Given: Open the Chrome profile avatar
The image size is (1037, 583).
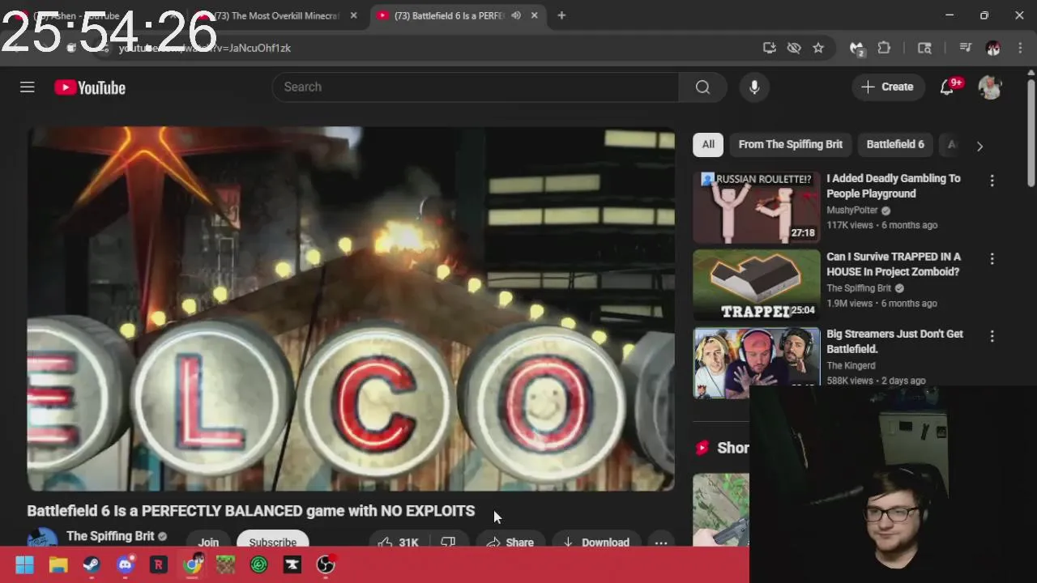Looking at the screenshot, I should point(993,48).
